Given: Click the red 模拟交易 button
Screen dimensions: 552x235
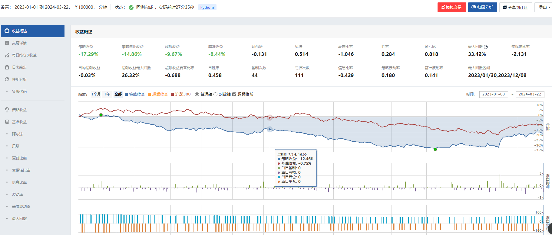Looking at the screenshot, I should [x=451, y=7].
